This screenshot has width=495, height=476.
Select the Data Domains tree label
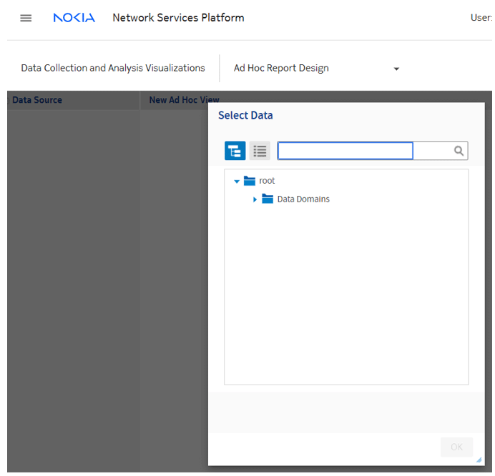point(303,199)
